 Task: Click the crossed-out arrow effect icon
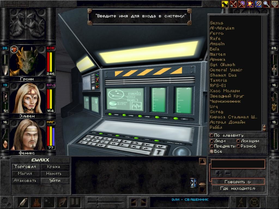point(233,4)
